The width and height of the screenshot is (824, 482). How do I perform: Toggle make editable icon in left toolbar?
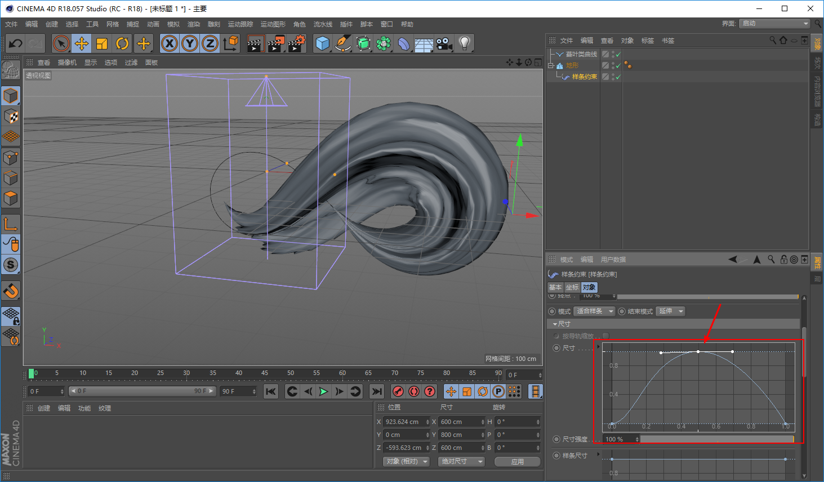point(11,70)
